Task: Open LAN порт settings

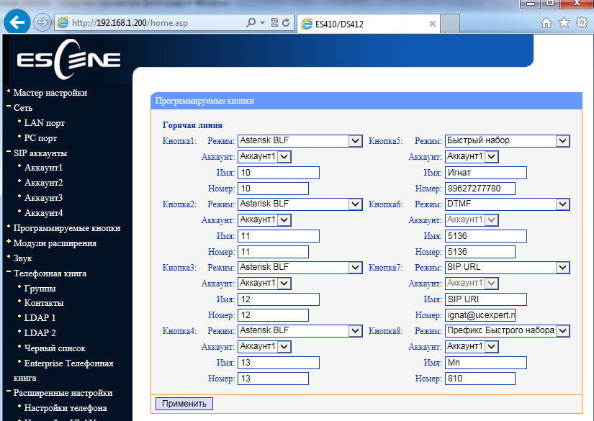Action: [x=45, y=123]
